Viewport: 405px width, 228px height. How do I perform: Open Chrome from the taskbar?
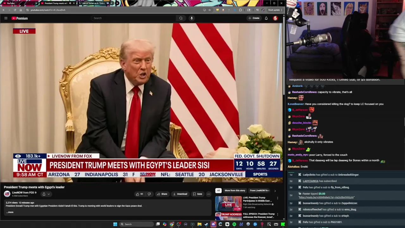[x=171, y=224]
